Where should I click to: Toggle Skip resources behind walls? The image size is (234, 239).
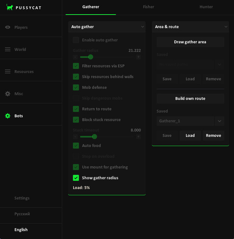pyautogui.click(x=76, y=77)
